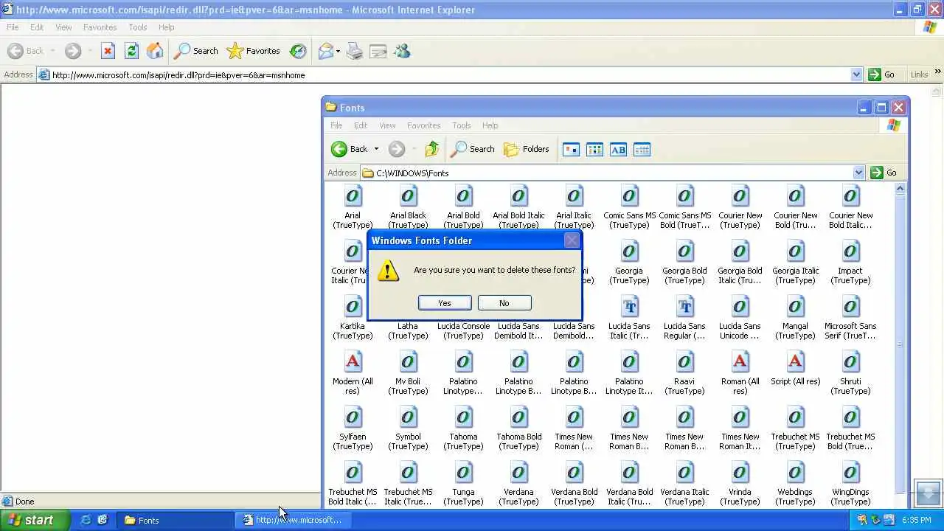The height and width of the screenshot is (531, 944).
Task: Click the Print icon in Internet Explorer
Action: coord(355,51)
